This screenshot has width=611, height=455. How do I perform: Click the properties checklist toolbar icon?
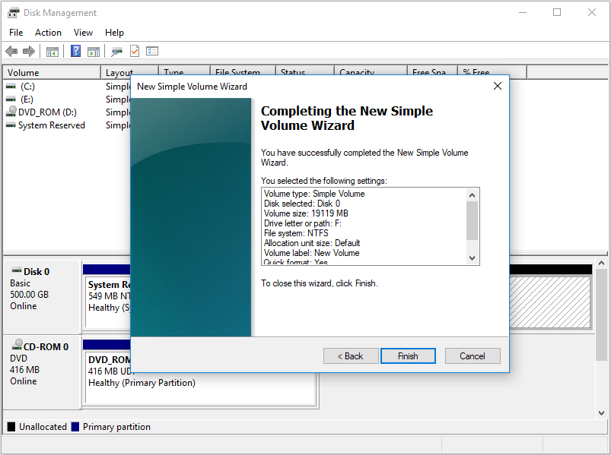pyautogui.click(x=151, y=51)
